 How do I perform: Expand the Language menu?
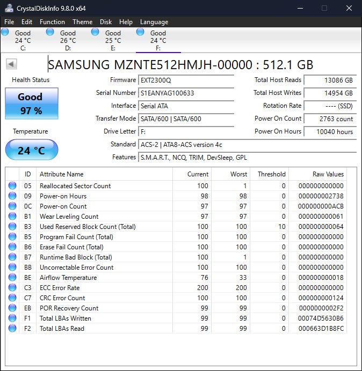point(154,22)
